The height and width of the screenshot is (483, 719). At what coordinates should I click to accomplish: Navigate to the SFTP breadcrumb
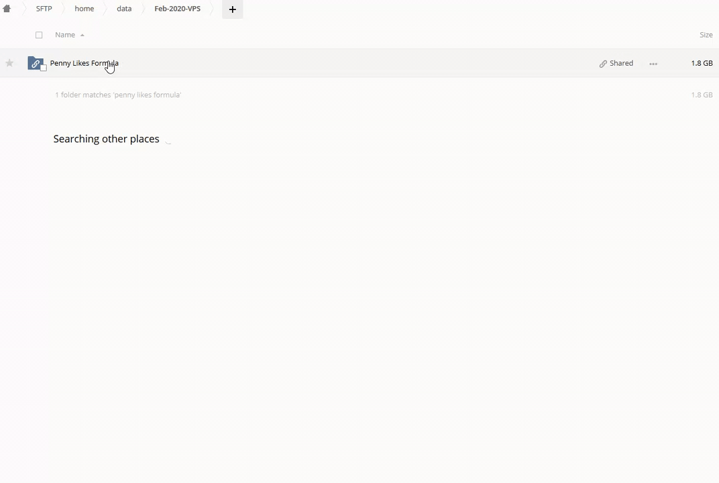[x=44, y=9]
